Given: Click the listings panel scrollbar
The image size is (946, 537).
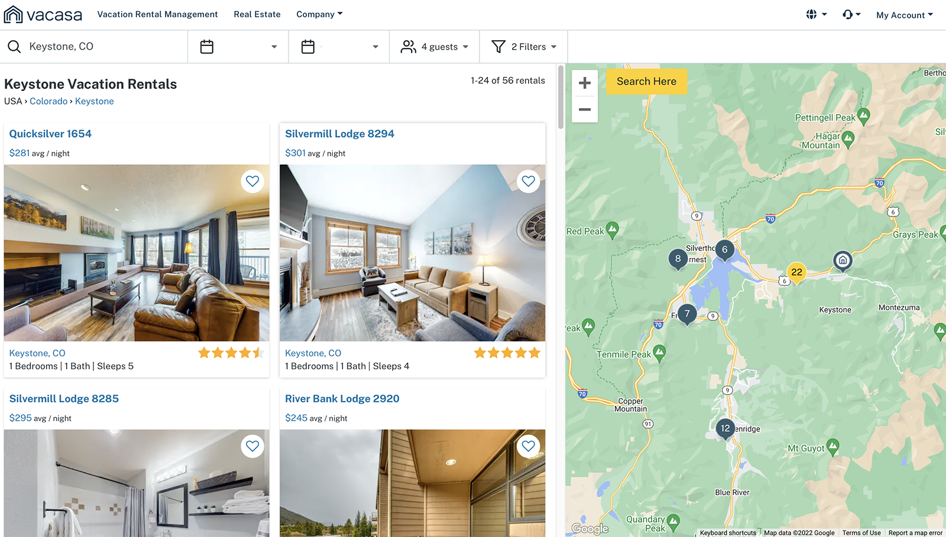Looking at the screenshot, I should [561, 97].
